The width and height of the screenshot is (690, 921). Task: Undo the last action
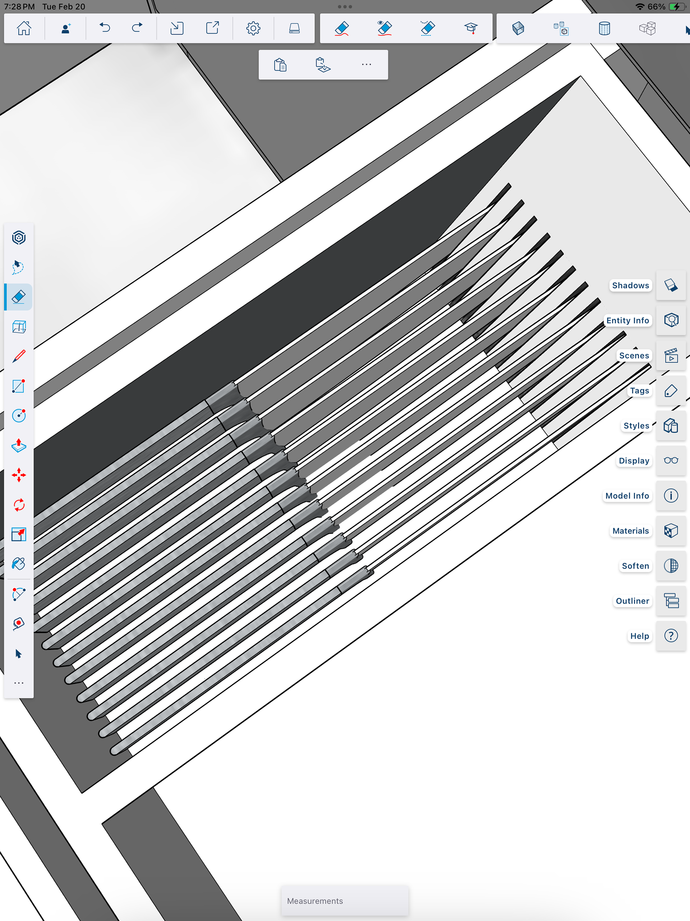pos(105,28)
